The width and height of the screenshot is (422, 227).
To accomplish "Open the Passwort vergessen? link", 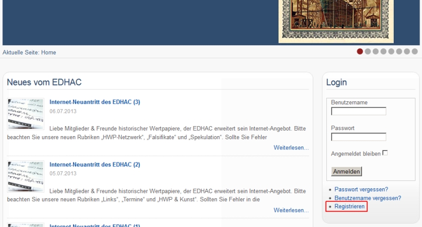I will (361, 189).
